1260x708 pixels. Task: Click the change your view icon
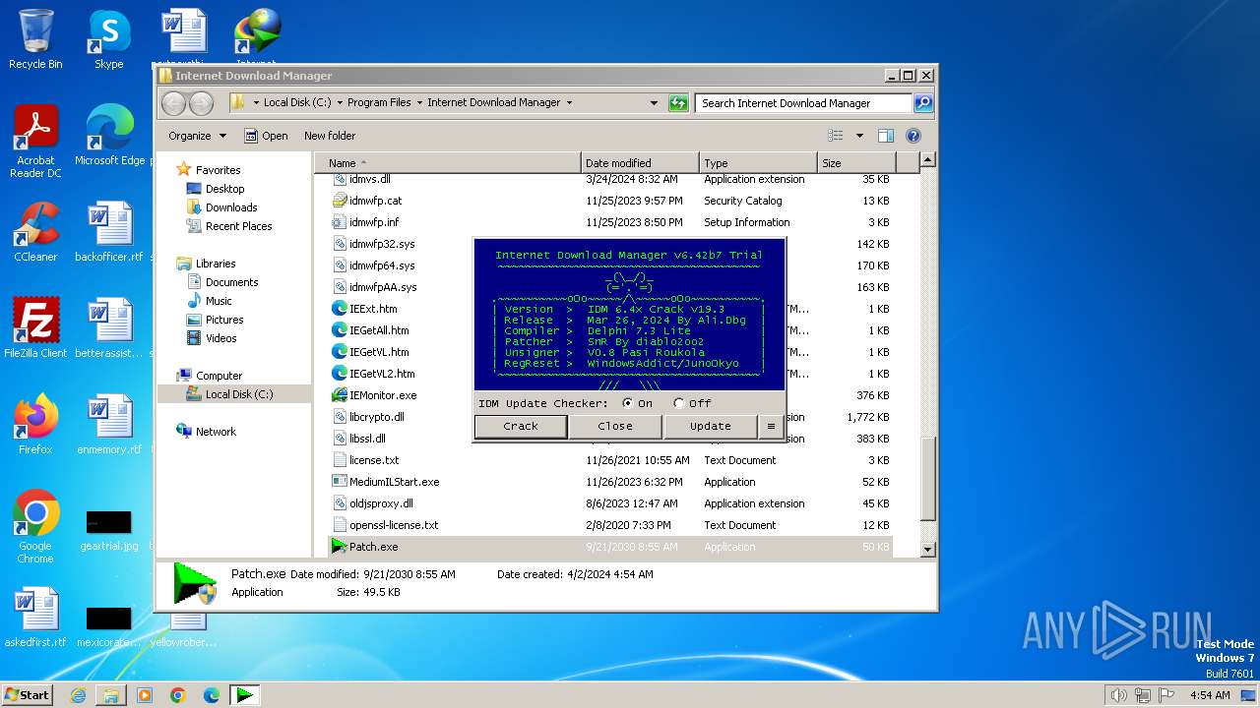(836, 136)
